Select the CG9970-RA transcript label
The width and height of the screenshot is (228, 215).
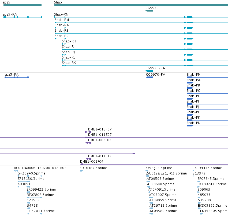coord(155,68)
